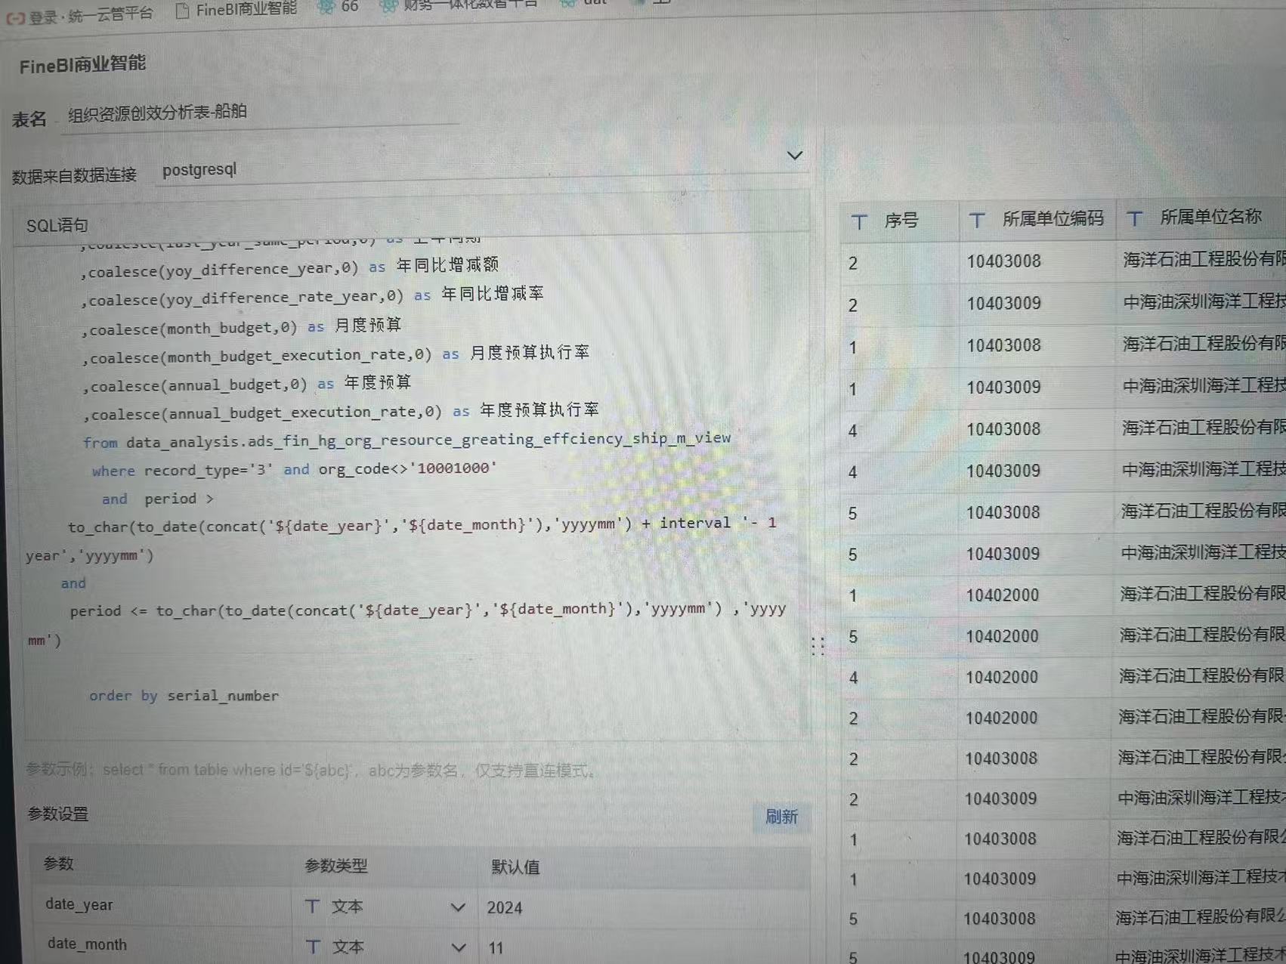The image size is (1286, 964).
Task: Click the dropdown chevron of the data connection
Action: point(794,156)
